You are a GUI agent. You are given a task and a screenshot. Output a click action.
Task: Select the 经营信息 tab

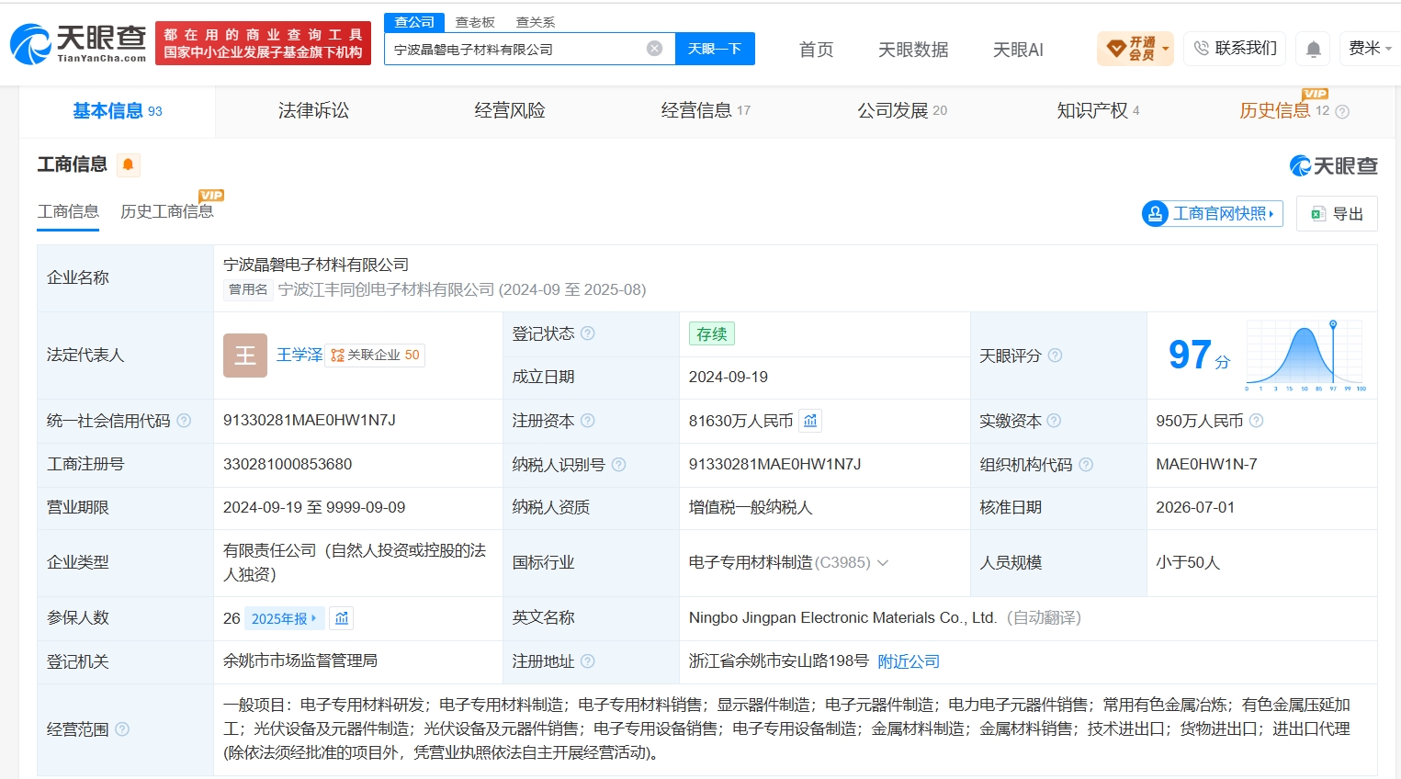tap(706, 111)
